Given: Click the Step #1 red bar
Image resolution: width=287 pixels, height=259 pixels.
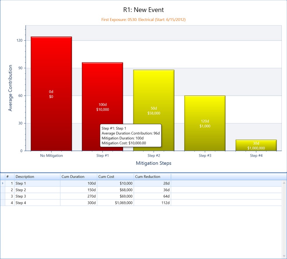Looking at the screenshot, I should pos(102,87).
